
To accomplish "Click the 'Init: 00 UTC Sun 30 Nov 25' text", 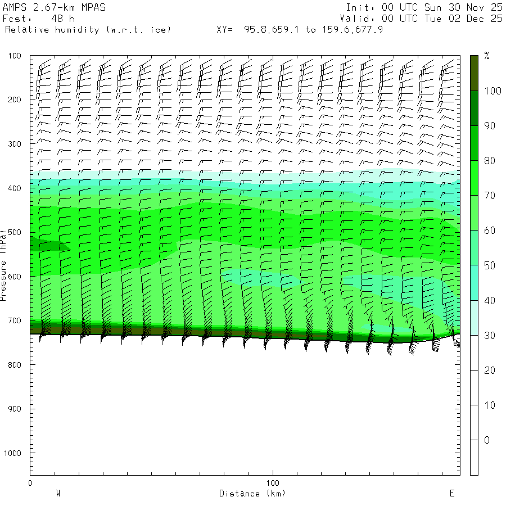I will point(424,7).
